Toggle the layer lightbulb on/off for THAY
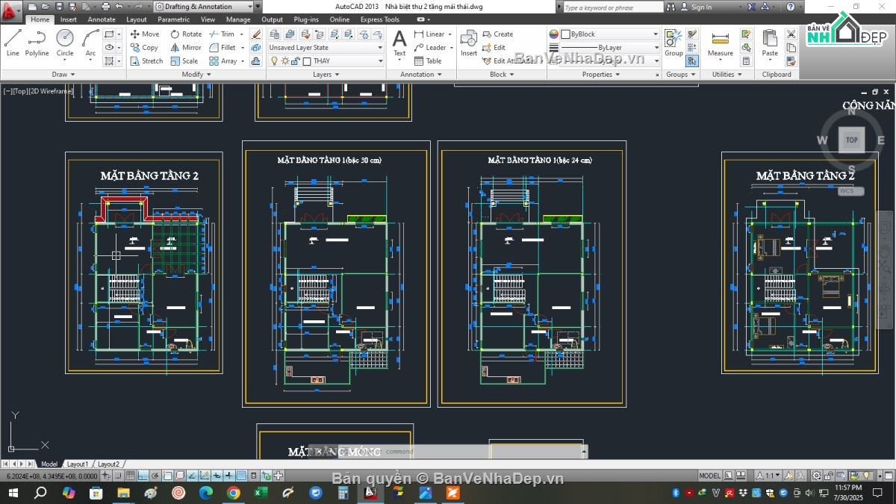The image size is (896, 504). [x=274, y=61]
